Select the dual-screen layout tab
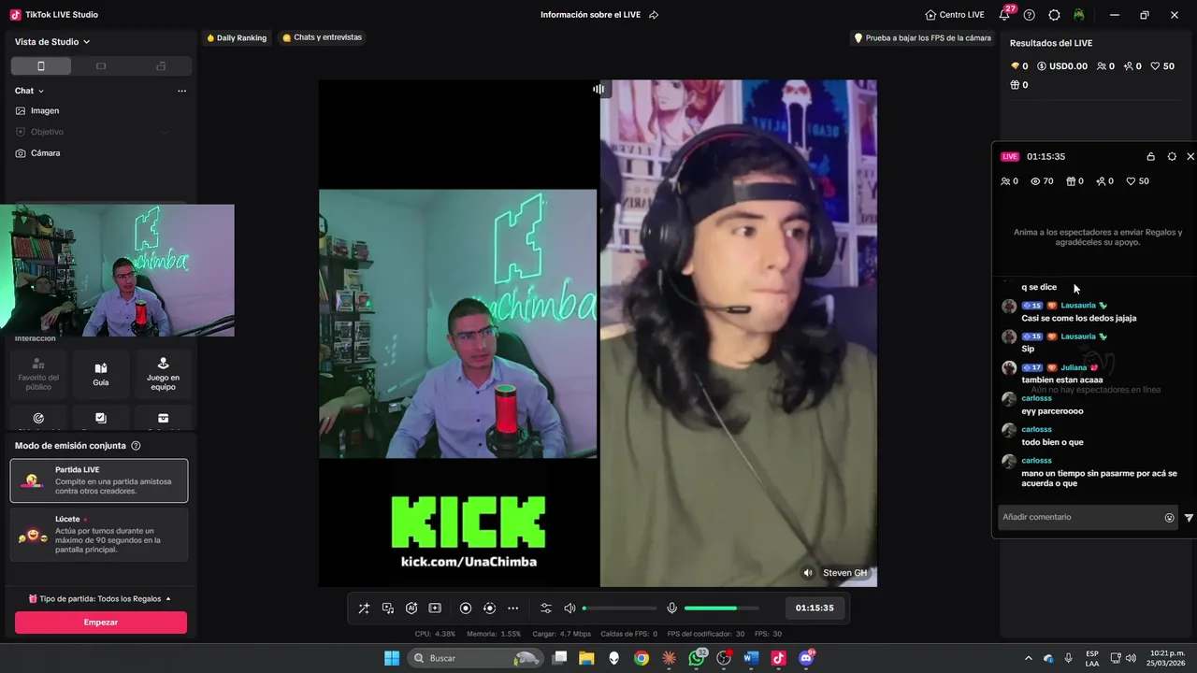Viewport: 1197px width, 673px height. [161, 66]
